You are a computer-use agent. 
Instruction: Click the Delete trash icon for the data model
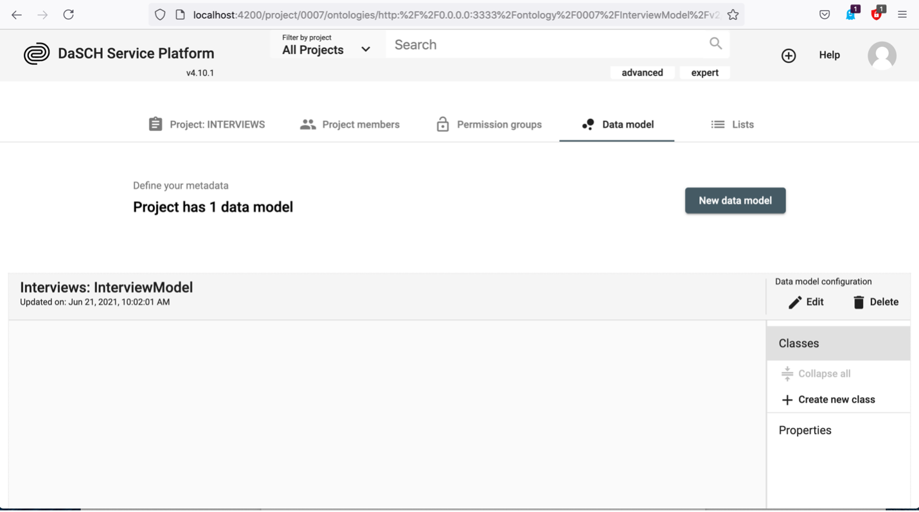[859, 302]
